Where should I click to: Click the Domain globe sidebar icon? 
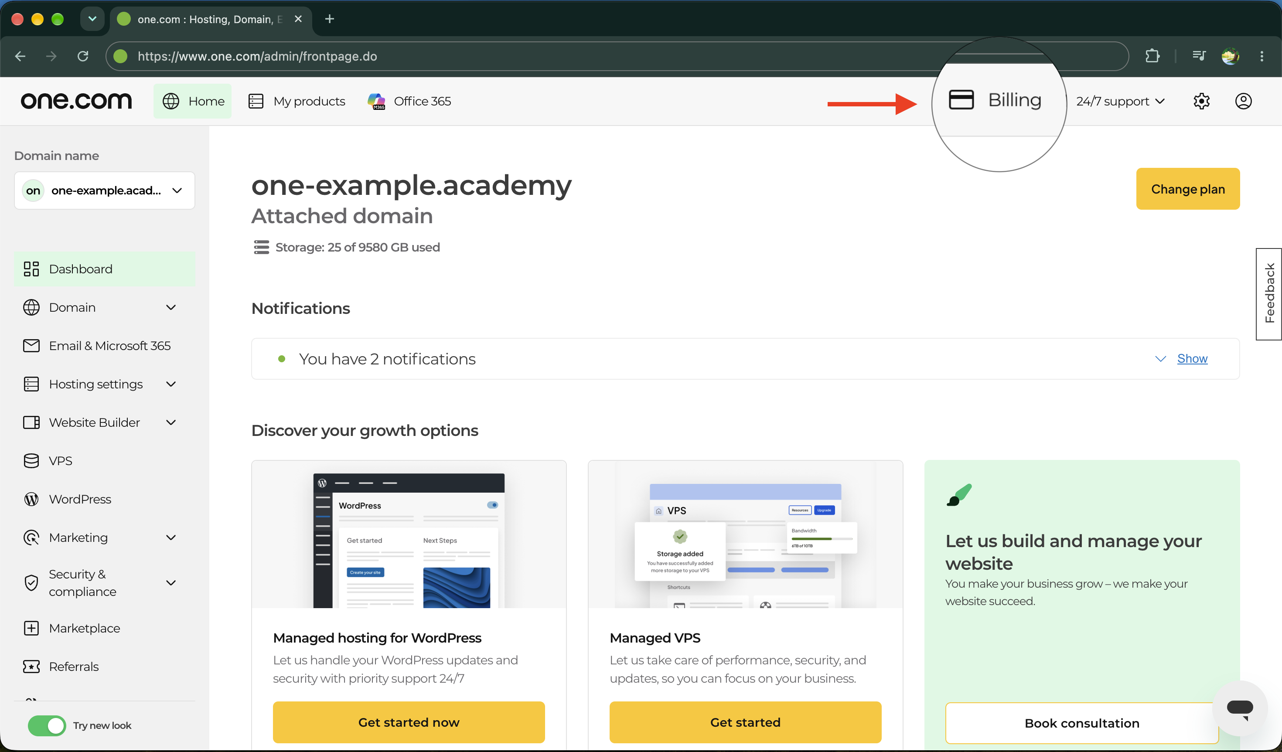pyautogui.click(x=31, y=307)
